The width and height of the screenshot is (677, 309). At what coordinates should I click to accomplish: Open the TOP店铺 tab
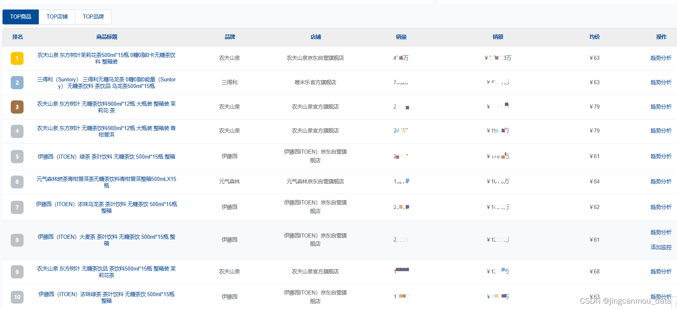[57, 17]
